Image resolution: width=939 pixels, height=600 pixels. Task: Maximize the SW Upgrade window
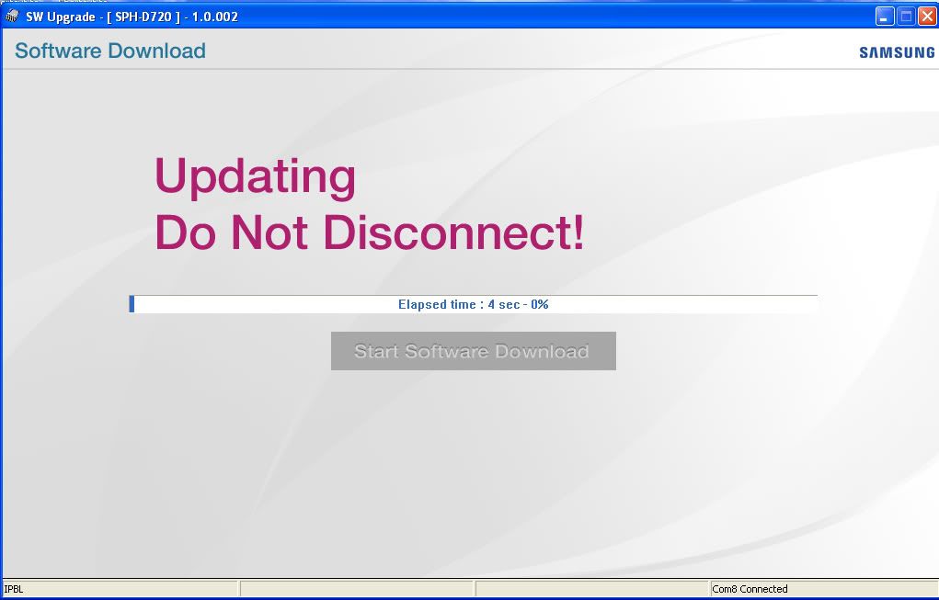tap(906, 17)
